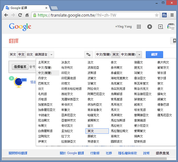The height and width of the screenshot is (162, 178).
Task: Click the notifications bell icon
Action: [x=150, y=27]
